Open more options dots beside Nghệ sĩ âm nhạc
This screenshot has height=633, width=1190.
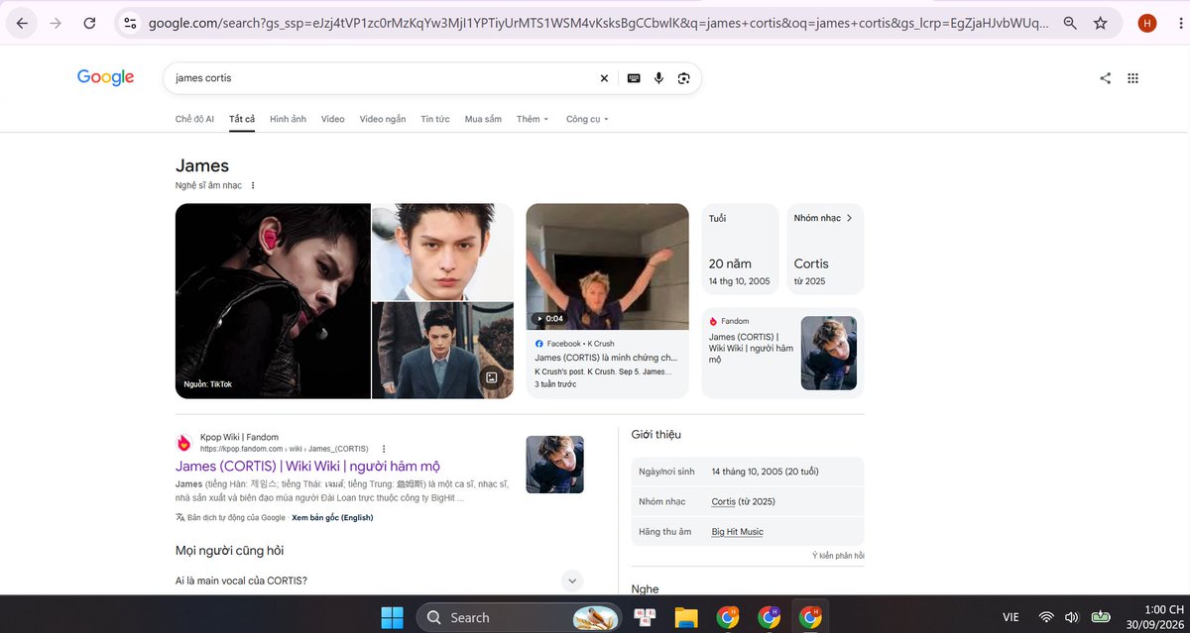coord(253,185)
